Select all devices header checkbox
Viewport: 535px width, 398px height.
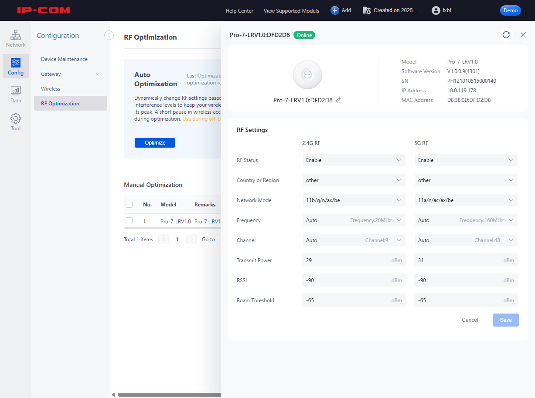(129, 204)
